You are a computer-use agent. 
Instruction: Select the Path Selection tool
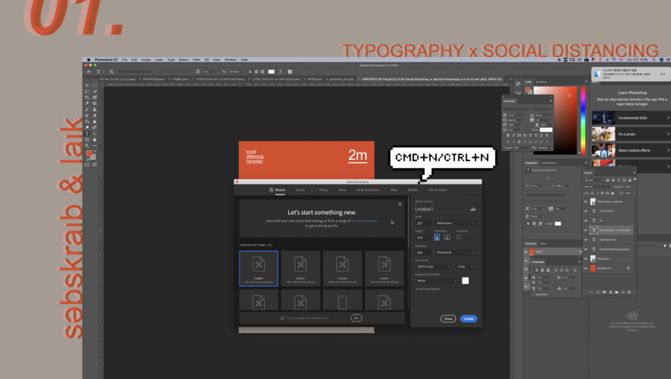(x=94, y=134)
